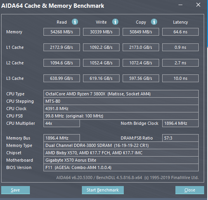Click the info icon next to Write
The height and width of the screenshot is (200, 208).
(115, 22)
